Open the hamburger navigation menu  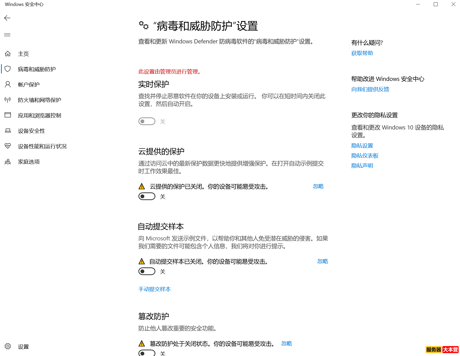pyautogui.click(x=7, y=35)
